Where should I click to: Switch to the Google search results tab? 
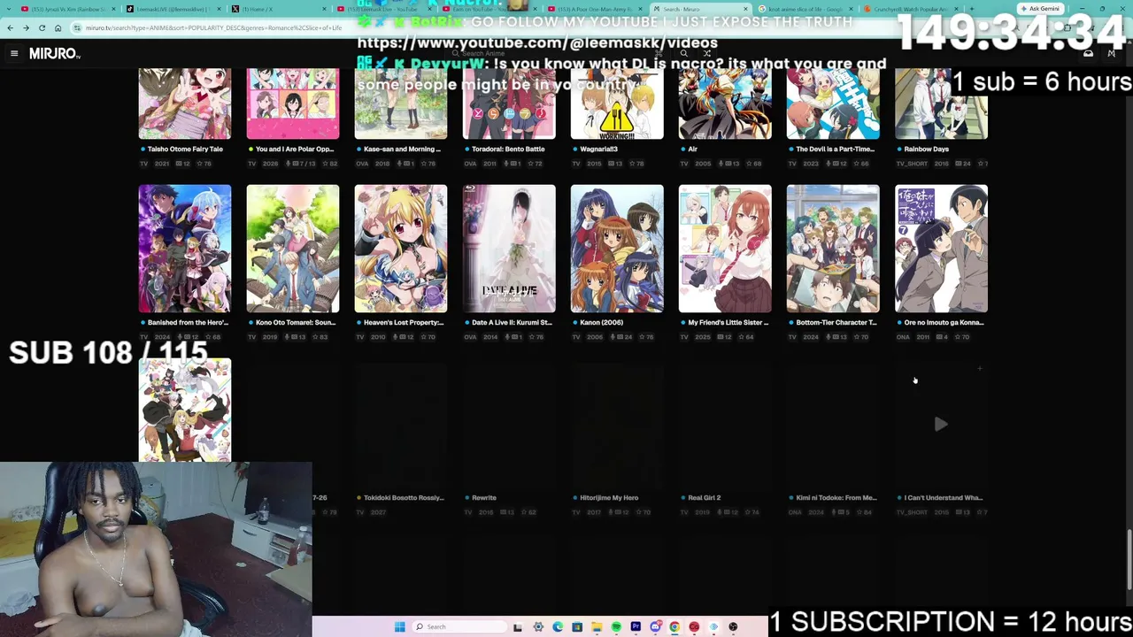[x=804, y=9]
